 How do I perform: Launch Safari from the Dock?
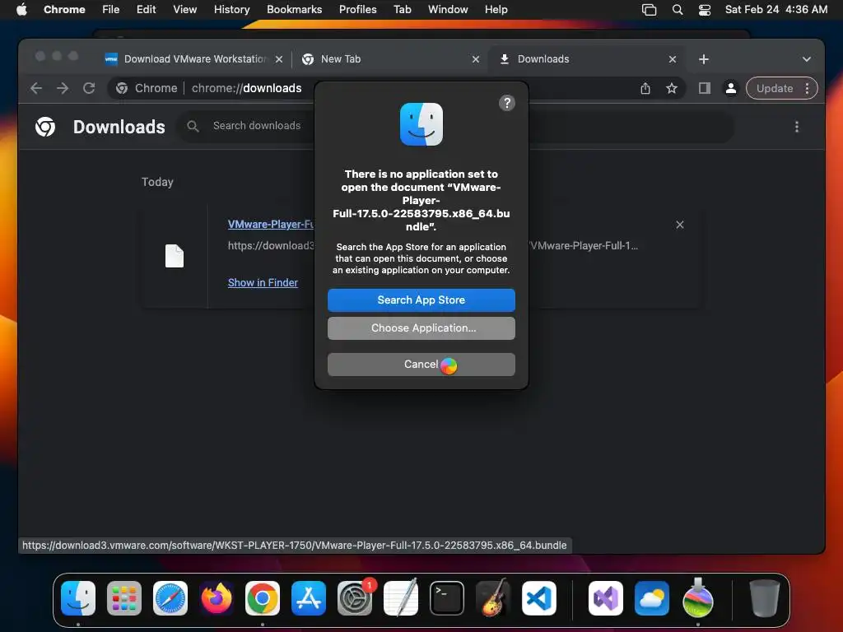170,598
